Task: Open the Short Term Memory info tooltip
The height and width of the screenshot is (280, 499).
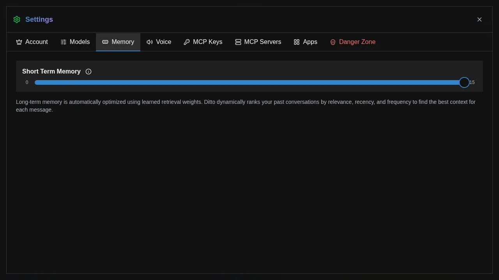Action: (88, 72)
